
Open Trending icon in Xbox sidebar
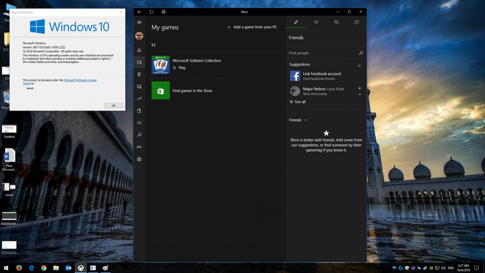[x=139, y=98]
